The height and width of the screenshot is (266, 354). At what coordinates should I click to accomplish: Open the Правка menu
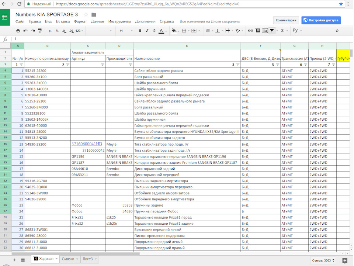(x=35, y=21)
